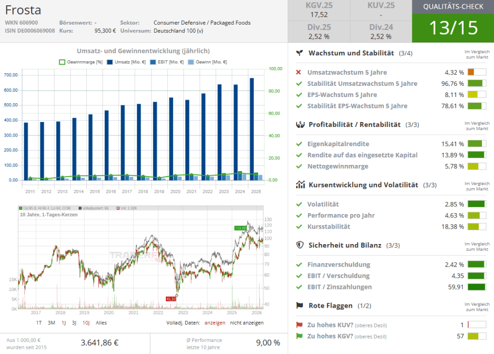Screen dimensions: 494x354
Task: Switch the price chart to the 1J range
Action: [x=63, y=323]
